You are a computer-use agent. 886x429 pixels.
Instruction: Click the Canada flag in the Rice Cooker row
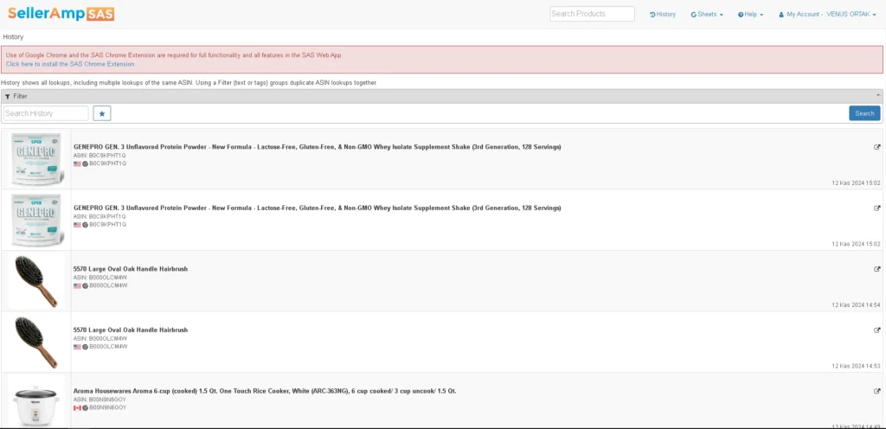point(77,407)
